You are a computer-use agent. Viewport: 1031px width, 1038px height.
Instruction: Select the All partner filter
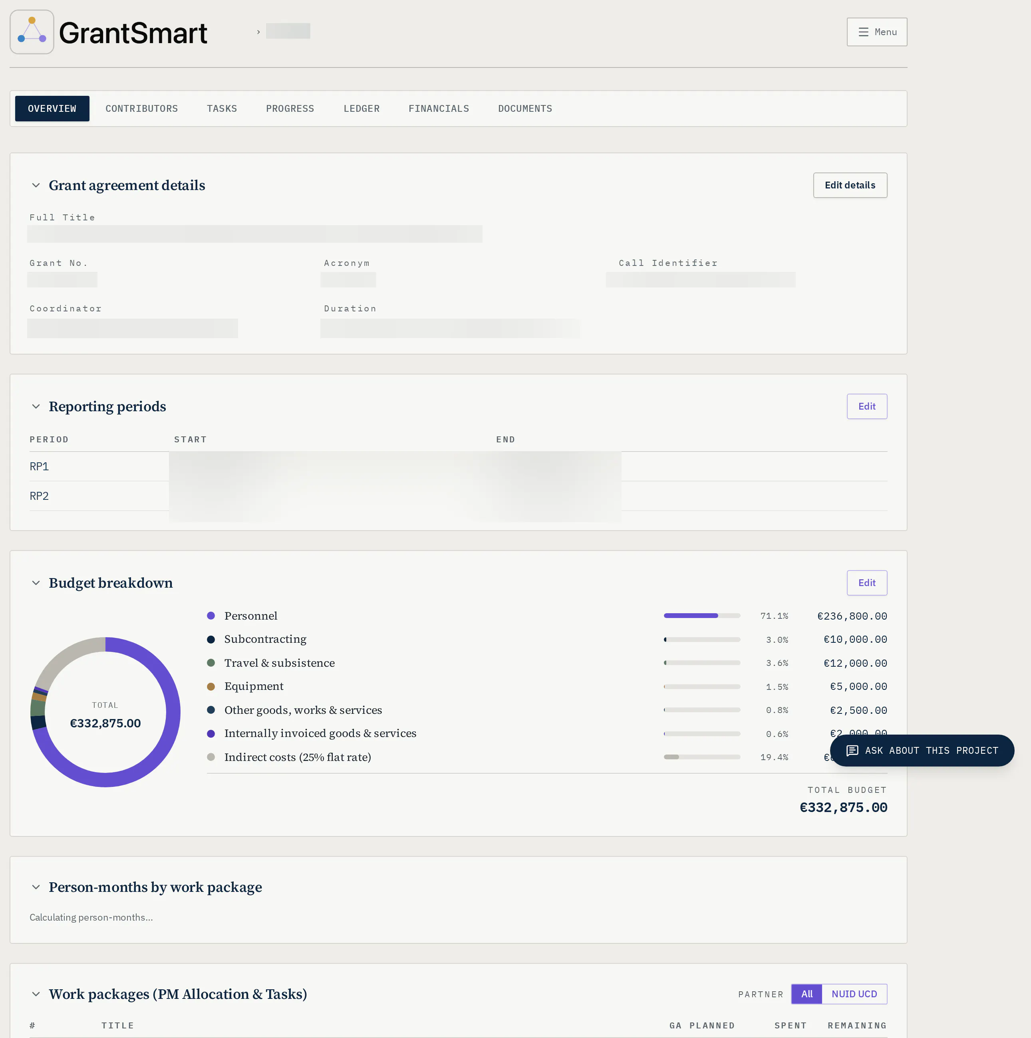pos(807,994)
